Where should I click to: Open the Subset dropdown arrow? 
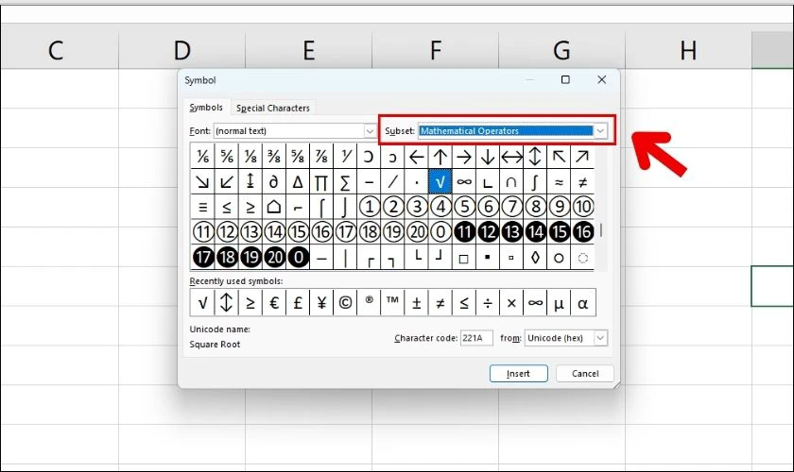point(600,131)
